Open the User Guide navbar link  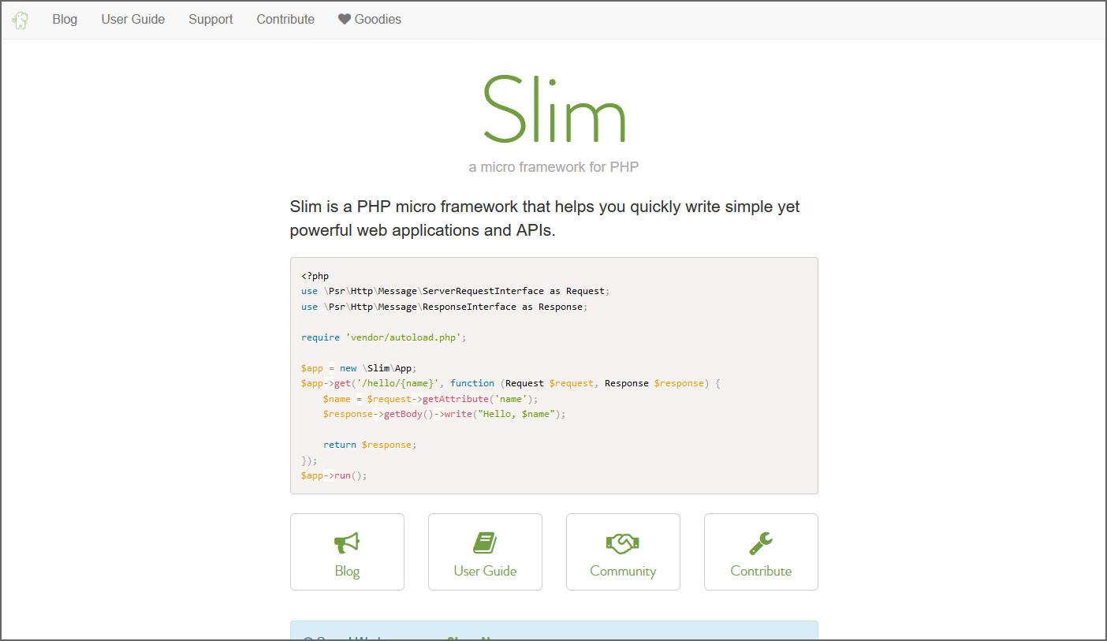tap(133, 20)
